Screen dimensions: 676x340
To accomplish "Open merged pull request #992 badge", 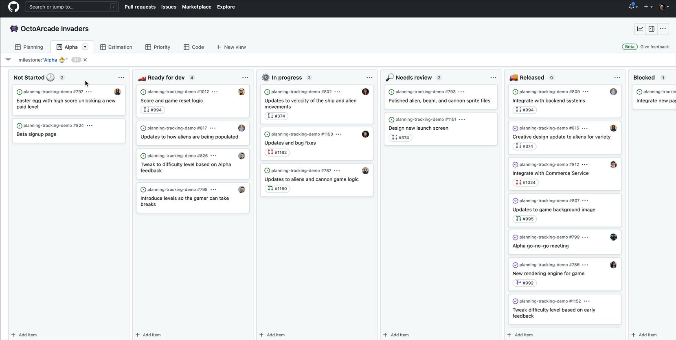I will click(x=525, y=283).
